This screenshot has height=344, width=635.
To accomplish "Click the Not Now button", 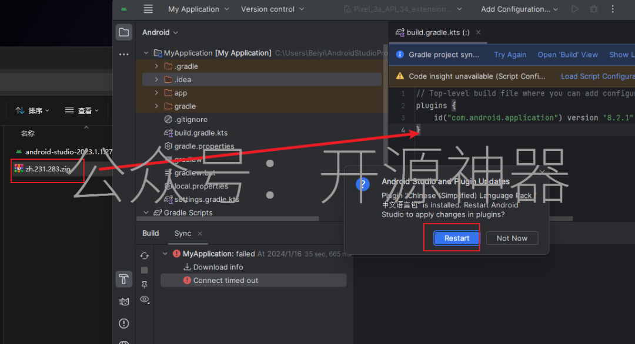I will click(512, 238).
